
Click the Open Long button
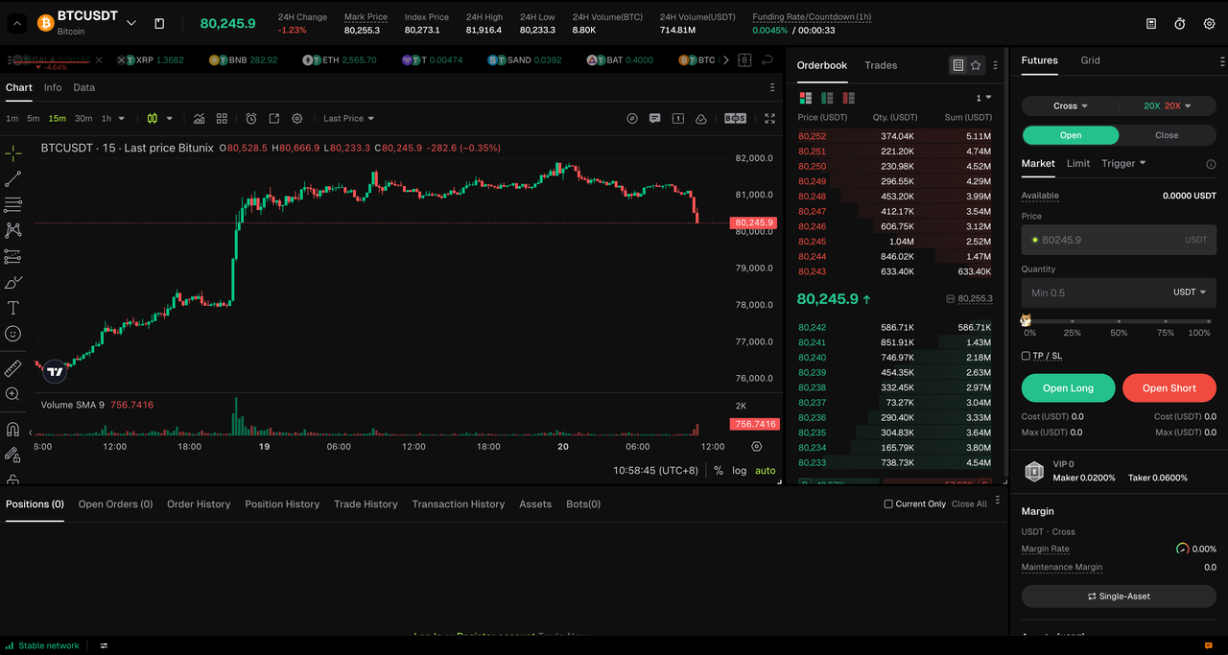(1068, 388)
